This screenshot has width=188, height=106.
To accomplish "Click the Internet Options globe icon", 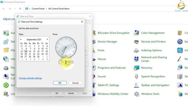I will (x=6, y=59).
